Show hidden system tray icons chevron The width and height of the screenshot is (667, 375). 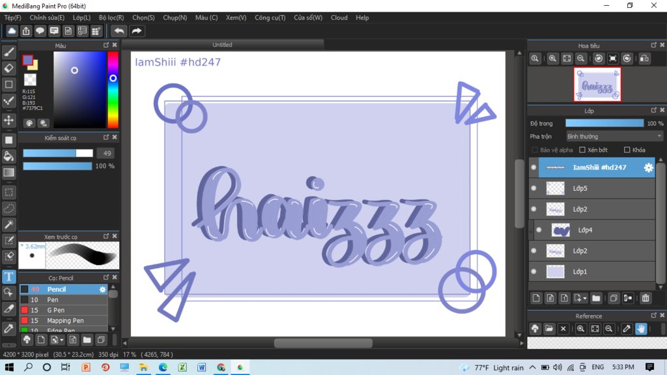click(x=533, y=367)
